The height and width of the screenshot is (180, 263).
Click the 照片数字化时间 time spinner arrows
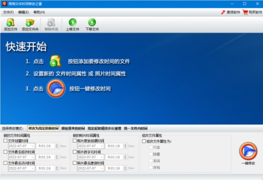pyautogui.click(x=125, y=157)
